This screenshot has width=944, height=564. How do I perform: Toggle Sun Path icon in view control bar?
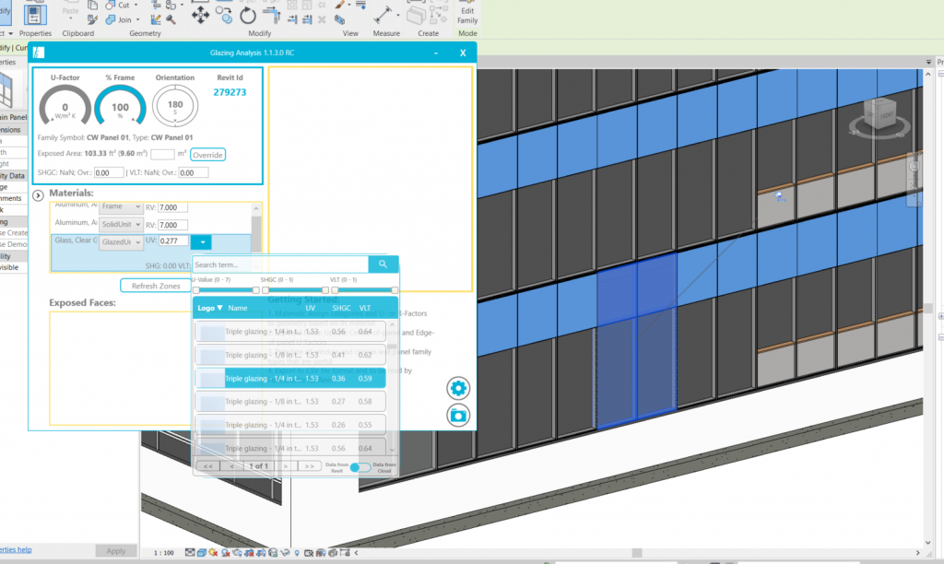point(213,552)
